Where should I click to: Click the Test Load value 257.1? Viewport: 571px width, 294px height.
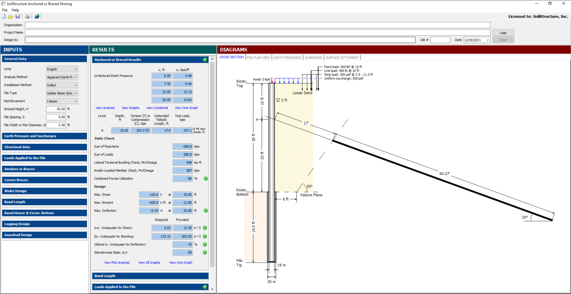[183, 130]
